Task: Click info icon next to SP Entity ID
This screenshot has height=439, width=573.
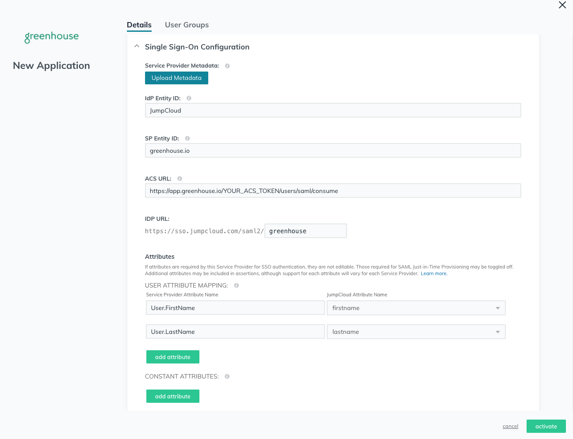Action: (187, 139)
